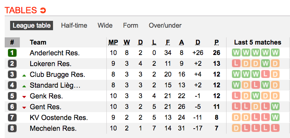The width and height of the screenshot is (290, 138).
Task: Click the last W badge in Gent row
Action: pyautogui.click(x=275, y=107)
